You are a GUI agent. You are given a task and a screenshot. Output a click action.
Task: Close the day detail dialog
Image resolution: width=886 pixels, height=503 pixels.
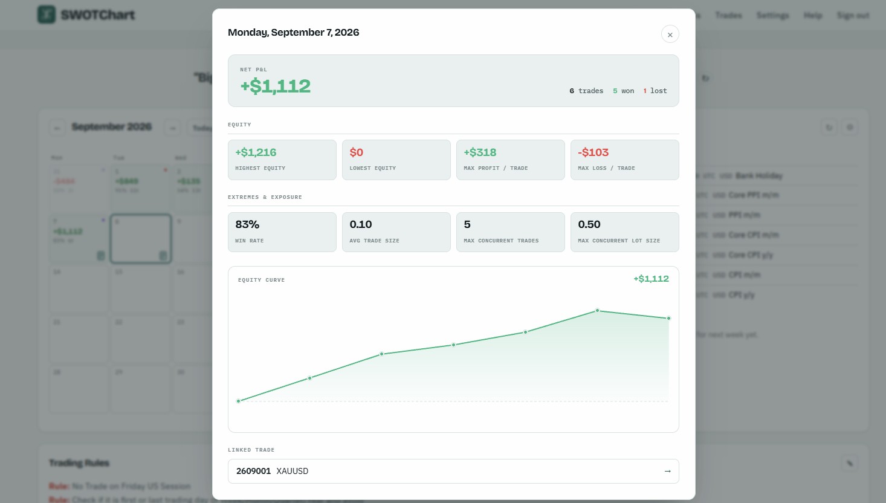point(670,34)
